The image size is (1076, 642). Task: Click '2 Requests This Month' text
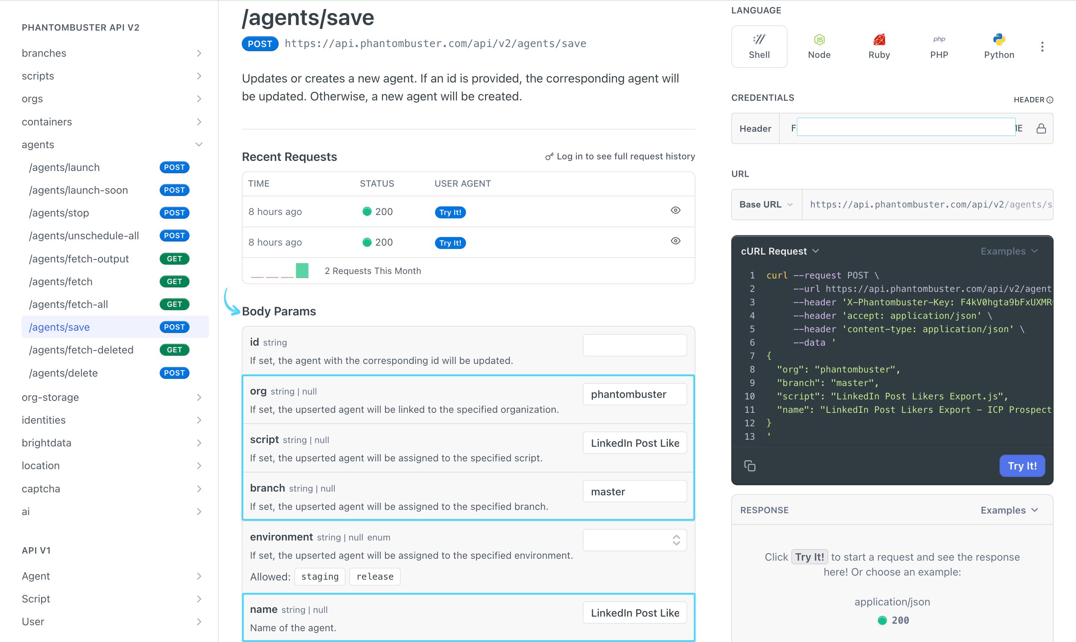373,271
